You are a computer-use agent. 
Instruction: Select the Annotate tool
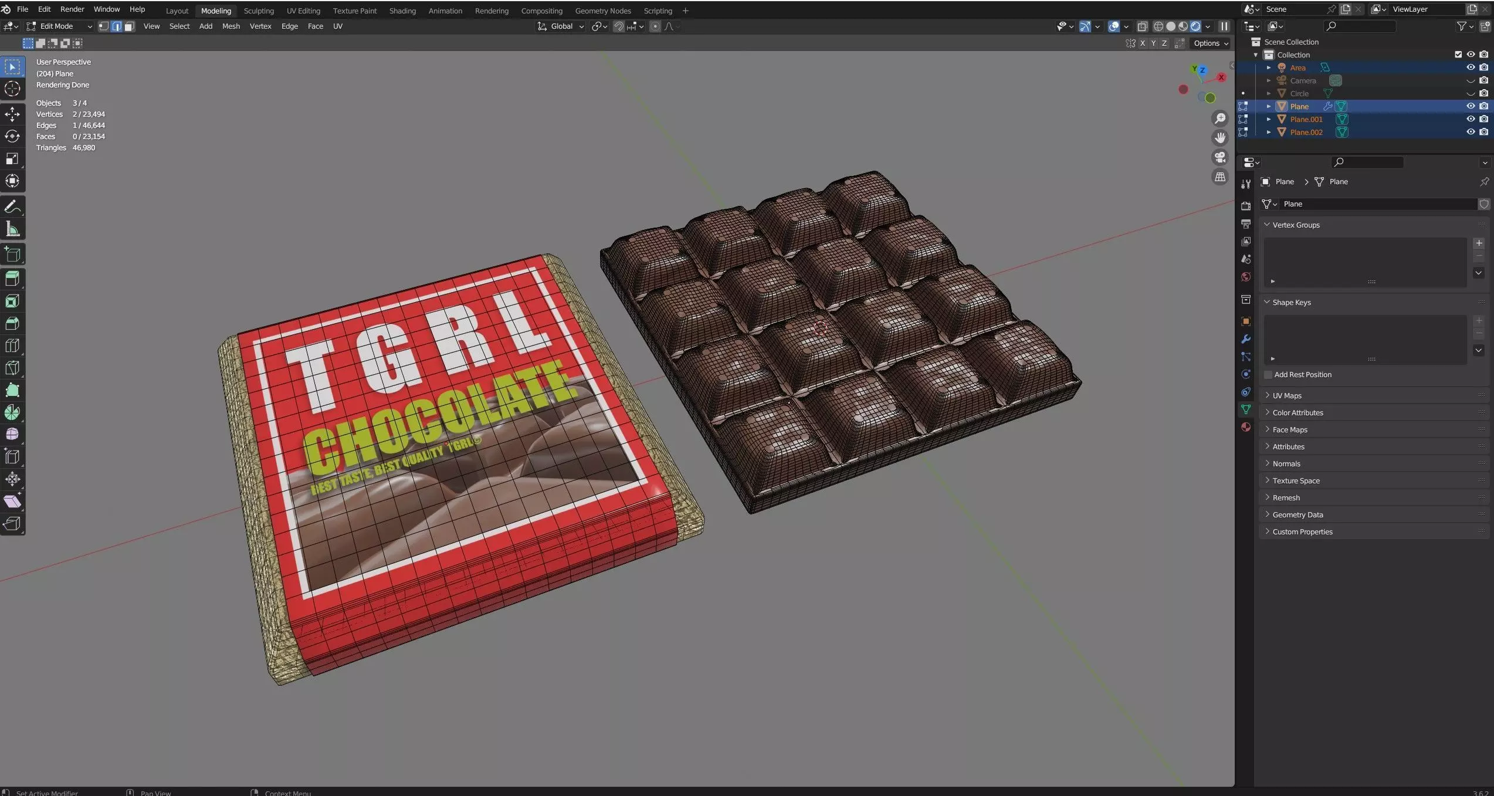pos(12,207)
